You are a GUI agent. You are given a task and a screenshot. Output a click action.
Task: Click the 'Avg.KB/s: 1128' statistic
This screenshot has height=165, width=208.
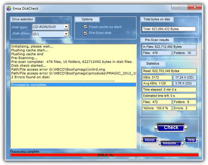coord(157,84)
